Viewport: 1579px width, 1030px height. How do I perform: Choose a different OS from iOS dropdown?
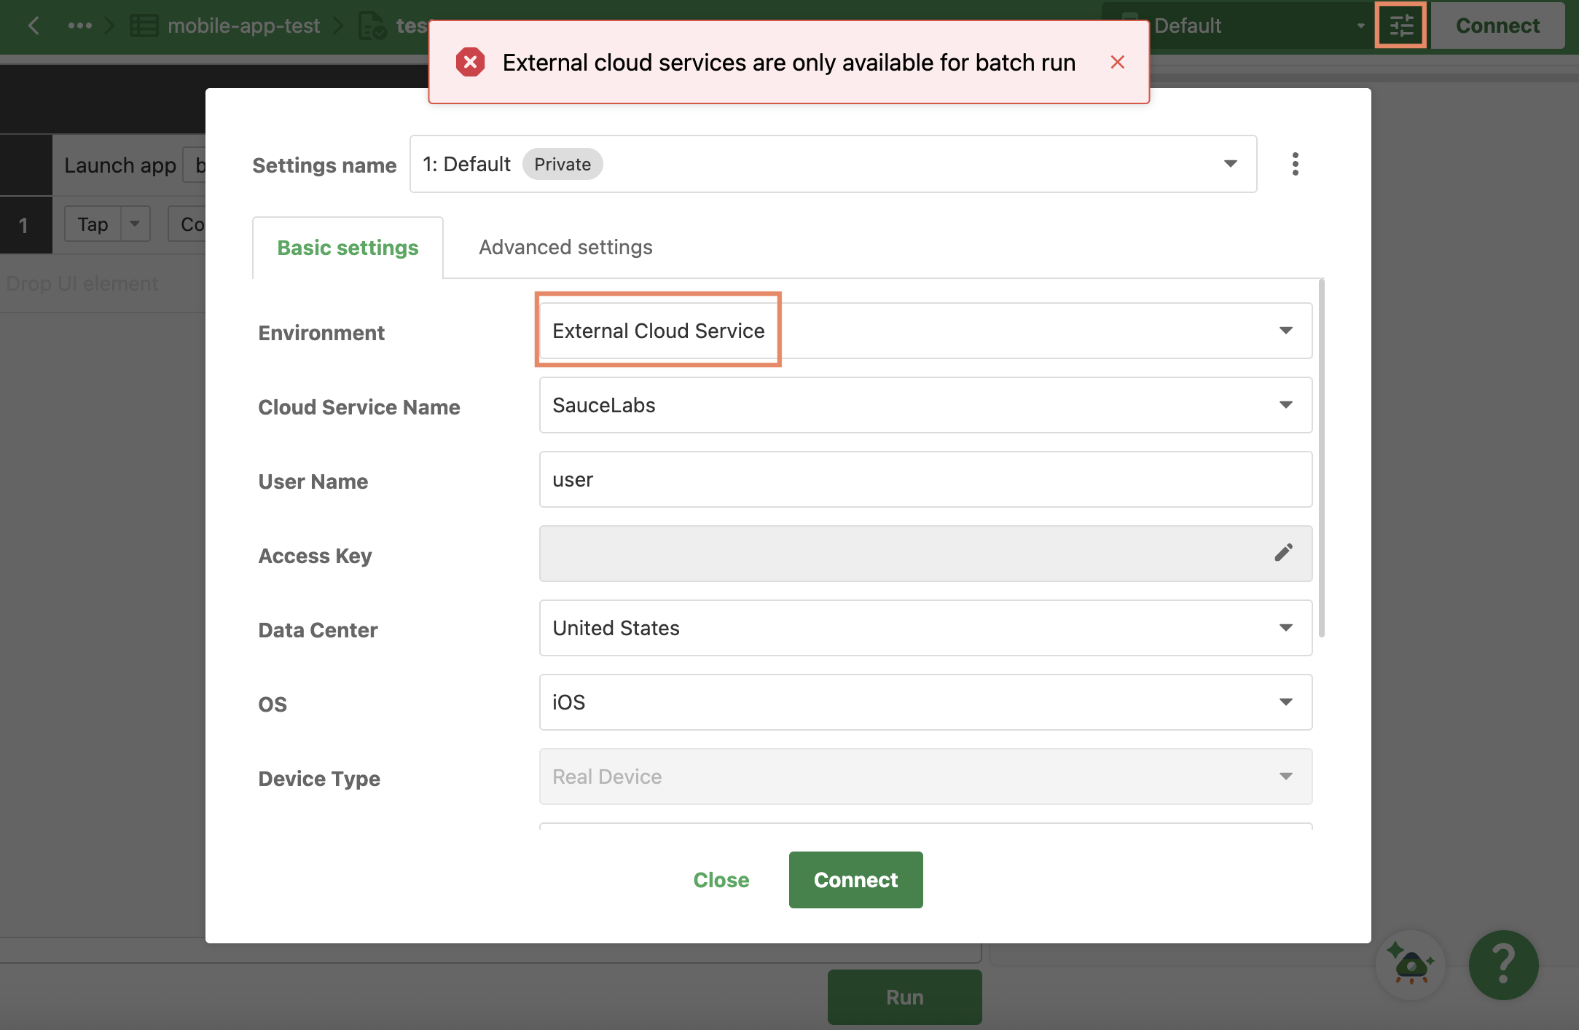925,702
